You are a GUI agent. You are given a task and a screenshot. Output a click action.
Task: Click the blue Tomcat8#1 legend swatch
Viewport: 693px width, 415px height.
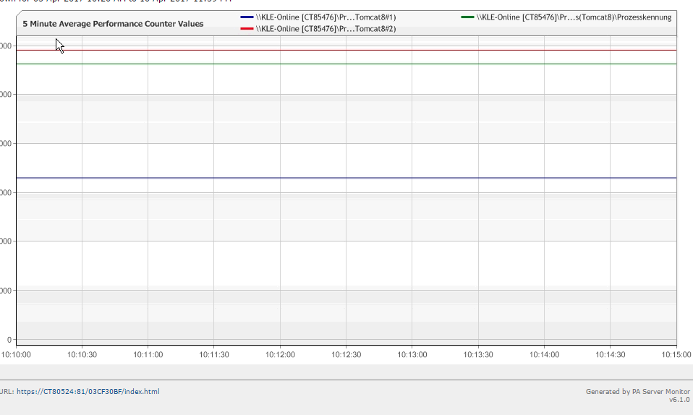pos(247,17)
